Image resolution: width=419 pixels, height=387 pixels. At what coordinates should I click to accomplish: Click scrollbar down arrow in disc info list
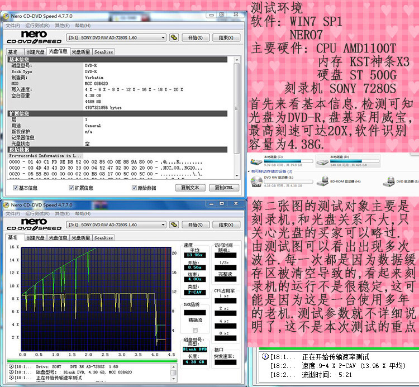point(236,175)
